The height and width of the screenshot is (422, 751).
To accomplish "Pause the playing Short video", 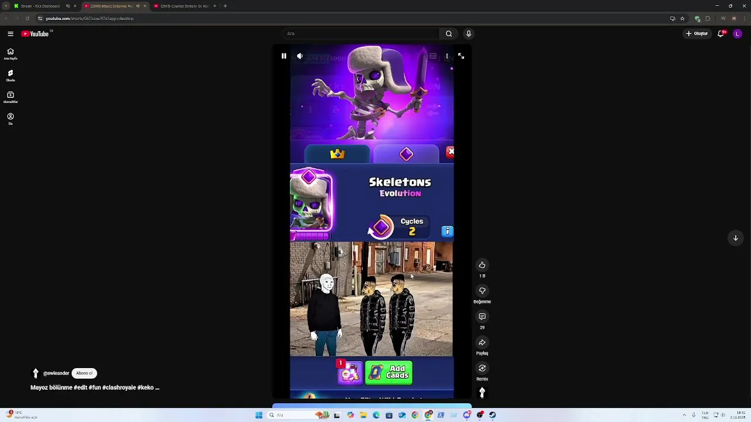I will coord(284,56).
